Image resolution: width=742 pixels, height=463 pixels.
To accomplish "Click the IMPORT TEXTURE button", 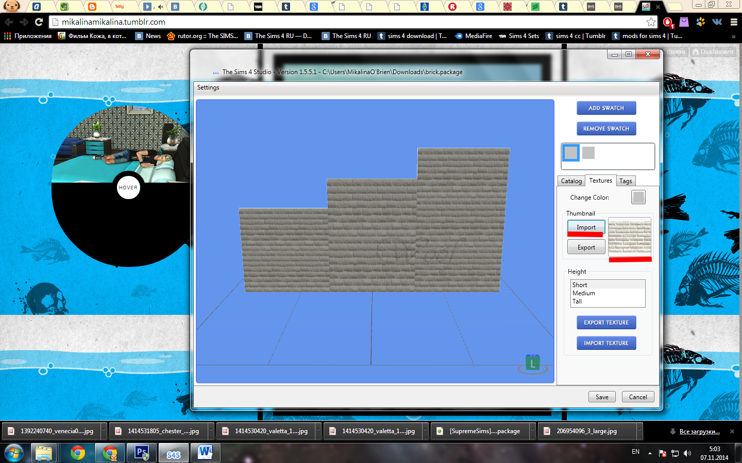I will pyautogui.click(x=606, y=343).
